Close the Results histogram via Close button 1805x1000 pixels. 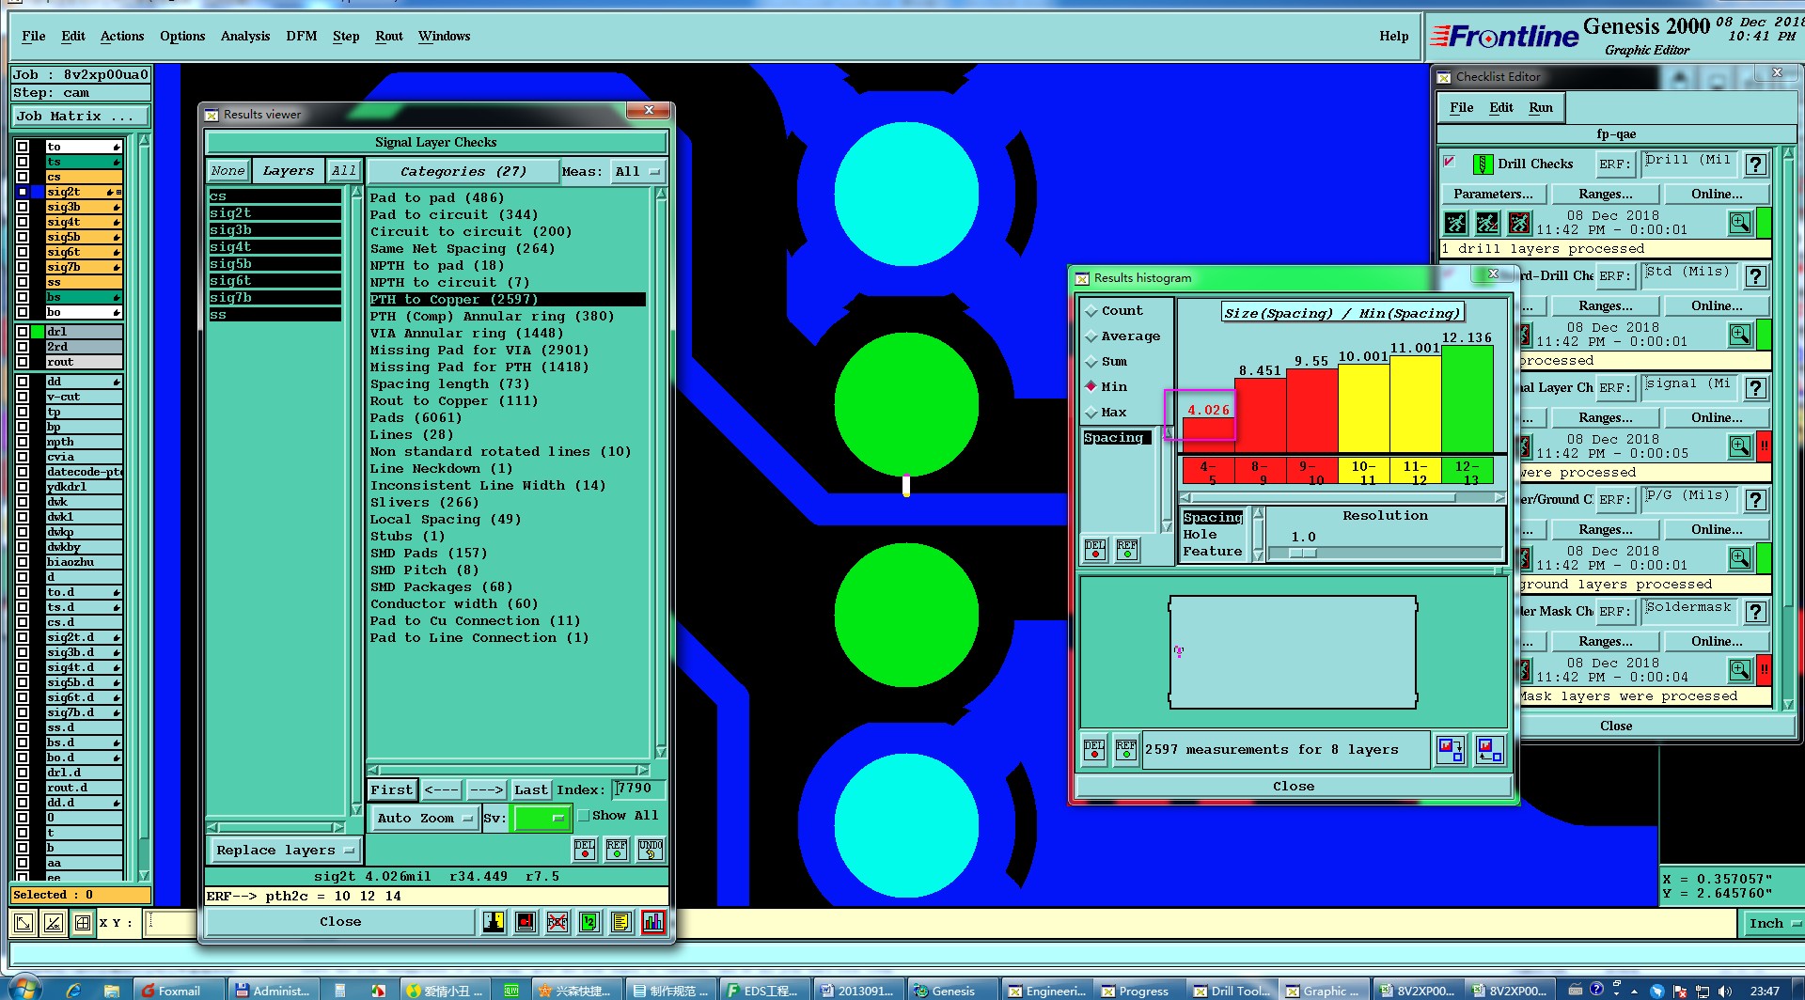coord(1294,787)
